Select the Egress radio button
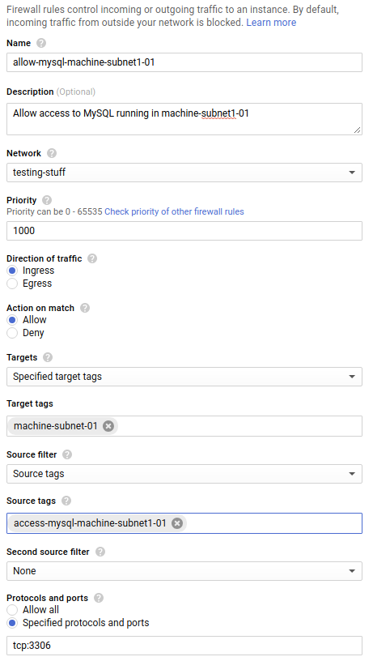Screen dimensions: 373x661 tap(12, 284)
